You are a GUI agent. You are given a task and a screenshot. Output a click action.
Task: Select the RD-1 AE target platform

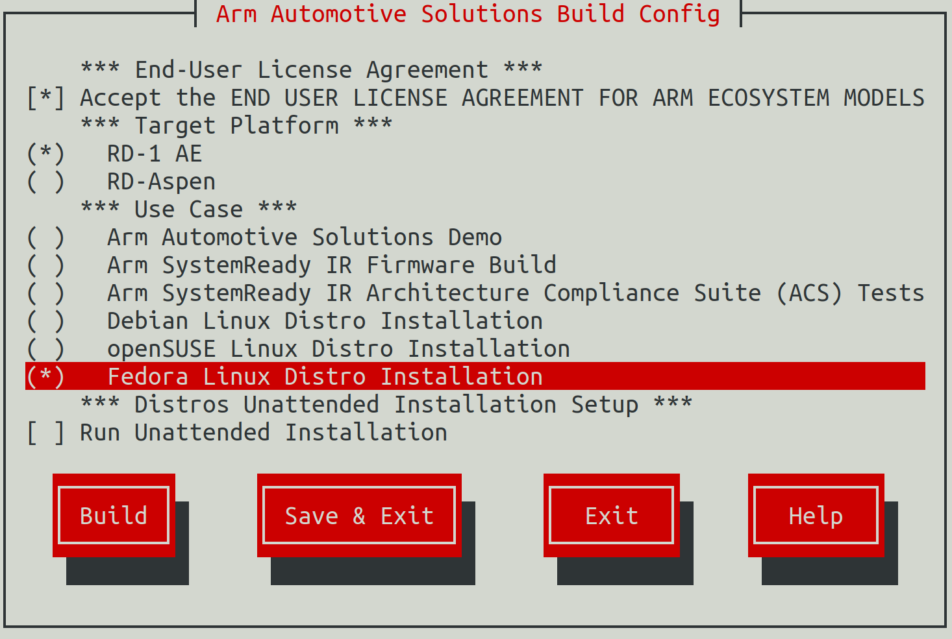46,154
